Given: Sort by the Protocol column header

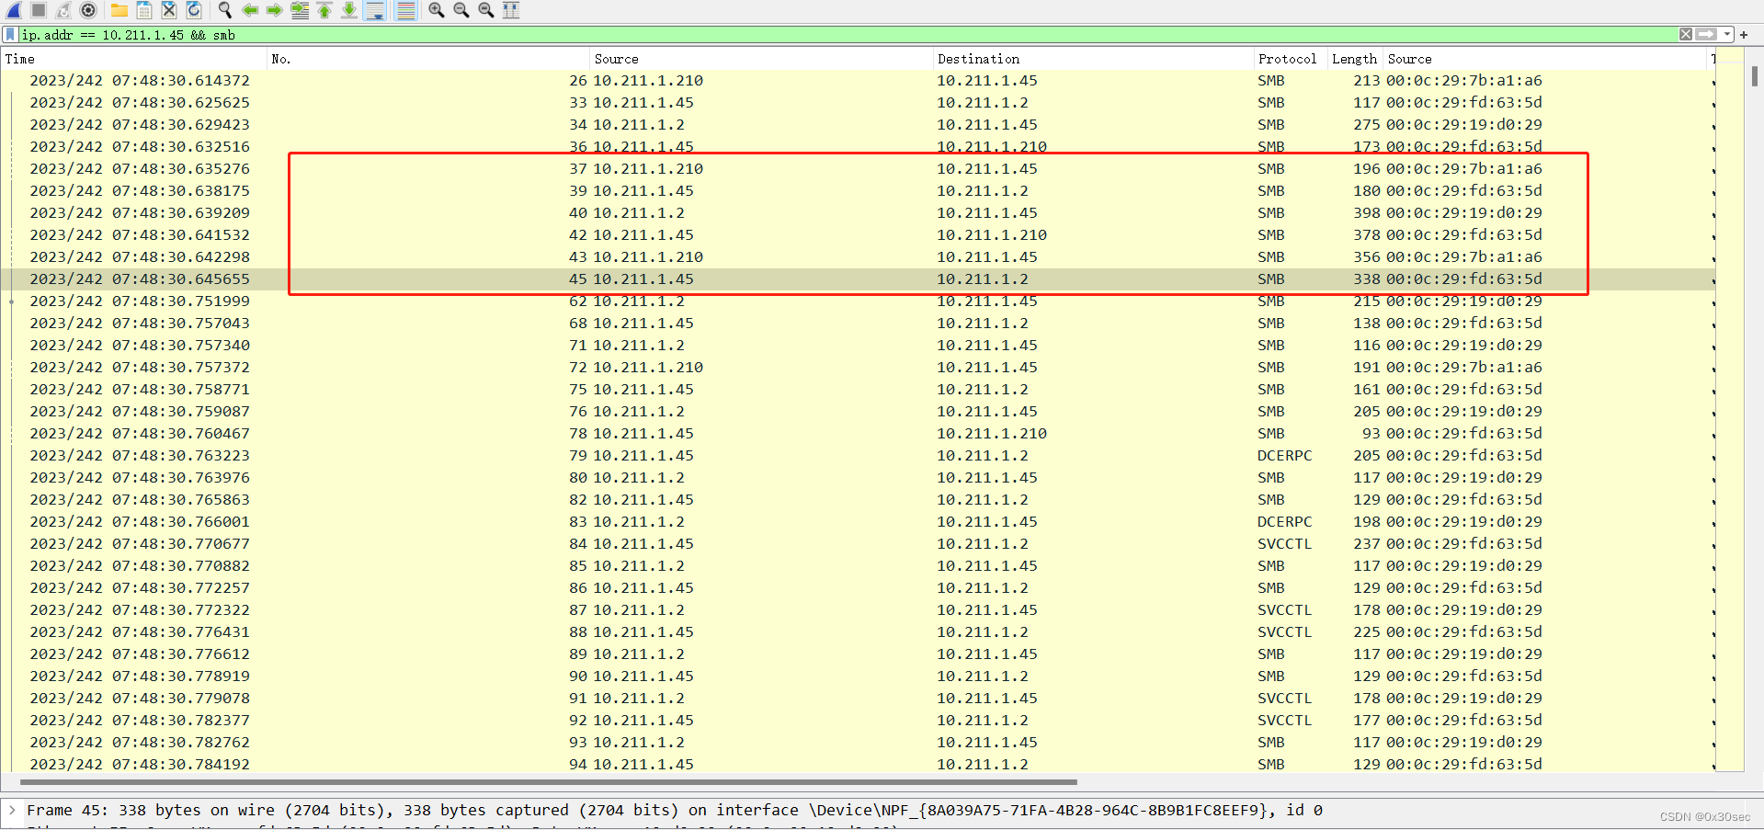Looking at the screenshot, I should (1291, 59).
